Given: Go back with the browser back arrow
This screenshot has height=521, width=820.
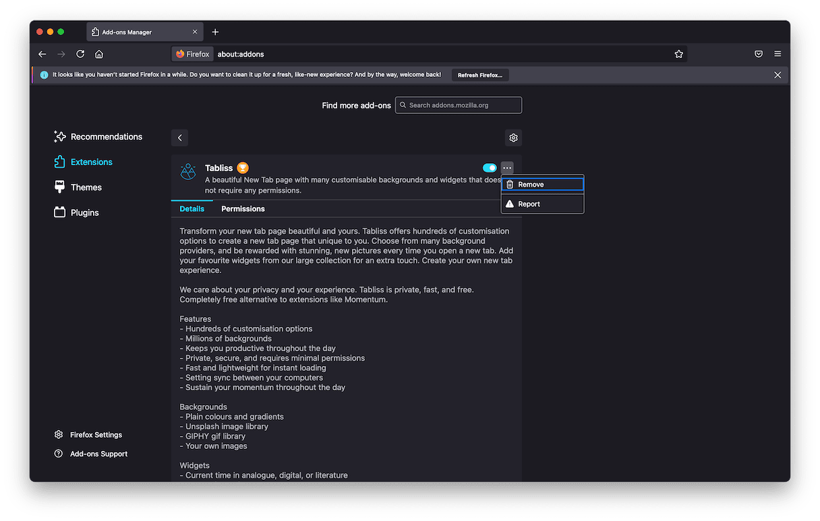Looking at the screenshot, I should click(42, 54).
